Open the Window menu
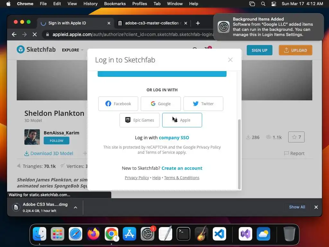329x247 pixels. (x=175, y=4)
